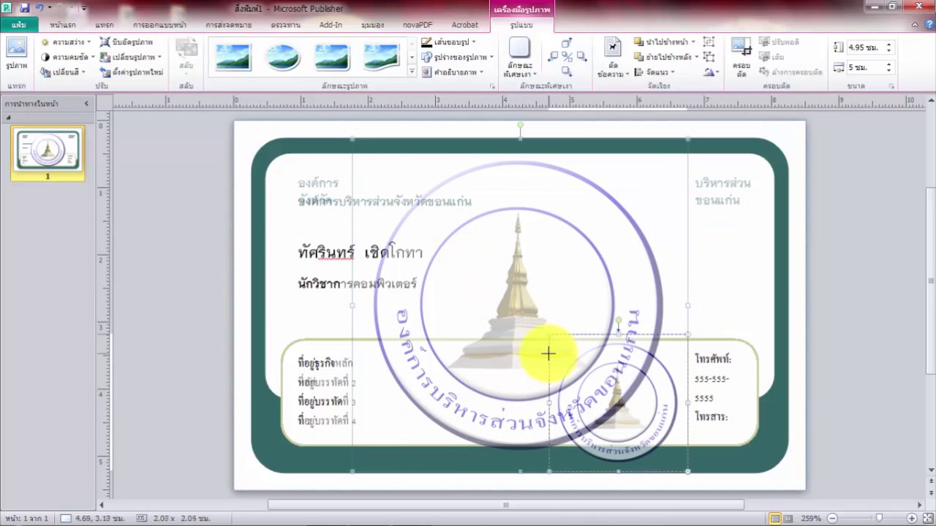Click the width size input field
The image size is (936, 526).
pos(865,67)
